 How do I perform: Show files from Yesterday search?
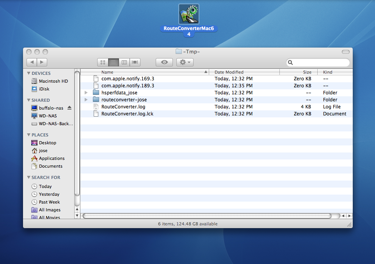pyautogui.click(x=45, y=194)
